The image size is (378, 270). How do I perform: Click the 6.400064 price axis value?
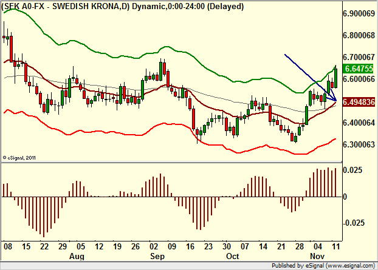(359, 123)
